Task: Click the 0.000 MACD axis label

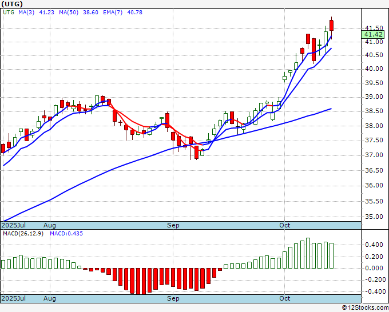Action: click(x=374, y=268)
